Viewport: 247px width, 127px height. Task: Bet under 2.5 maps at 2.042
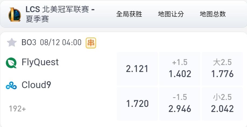pyautogui.click(x=222, y=104)
